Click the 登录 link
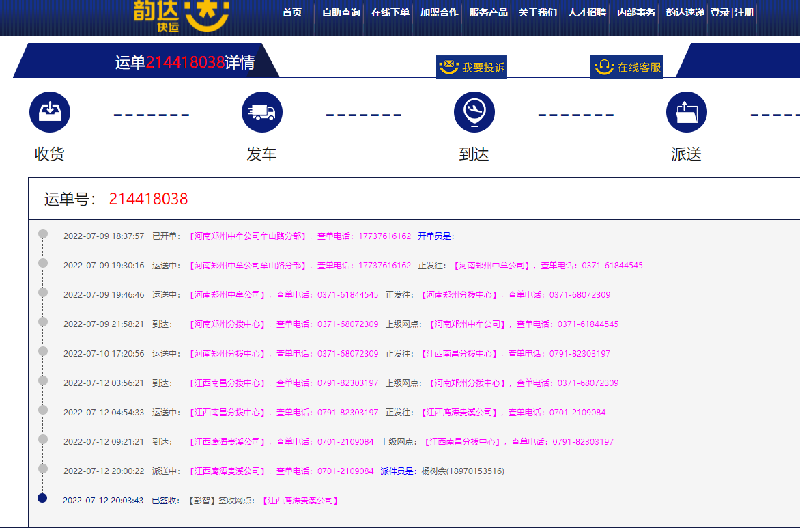Image resolution: width=800 pixels, height=528 pixels. coord(720,12)
